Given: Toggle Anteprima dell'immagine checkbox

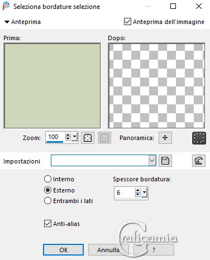Looking at the screenshot, I should [127, 22].
